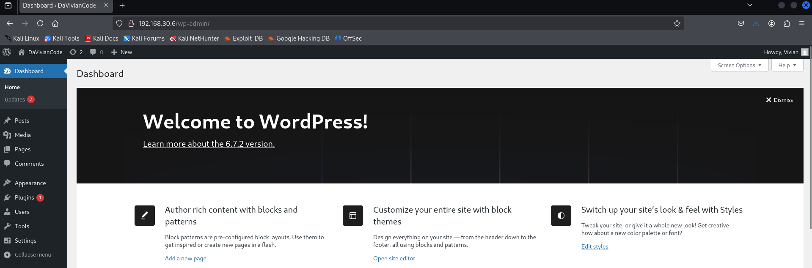Image resolution: width=812 pixels, height=268 pixels.
Task: Open Firefox hamburger application menu
Action: [802, 23]
